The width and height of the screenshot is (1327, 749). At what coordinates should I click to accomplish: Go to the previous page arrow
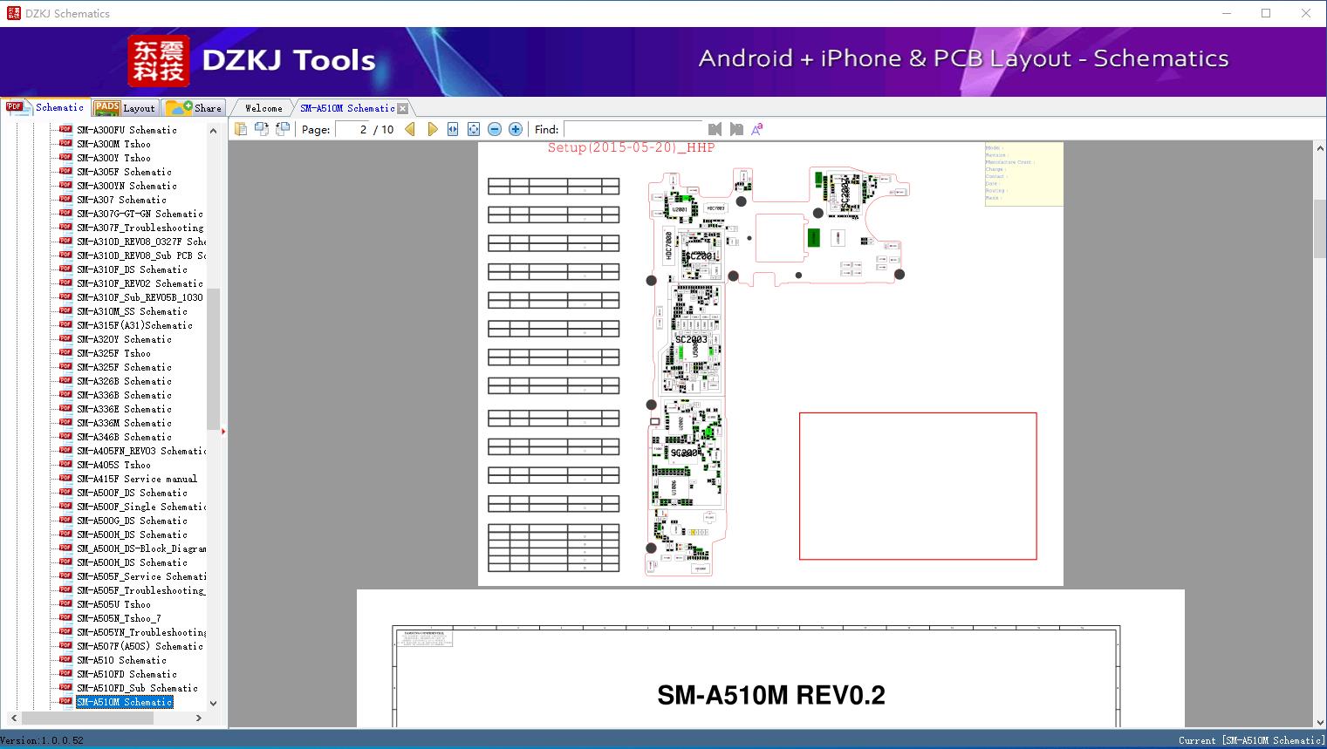[410, 129]
